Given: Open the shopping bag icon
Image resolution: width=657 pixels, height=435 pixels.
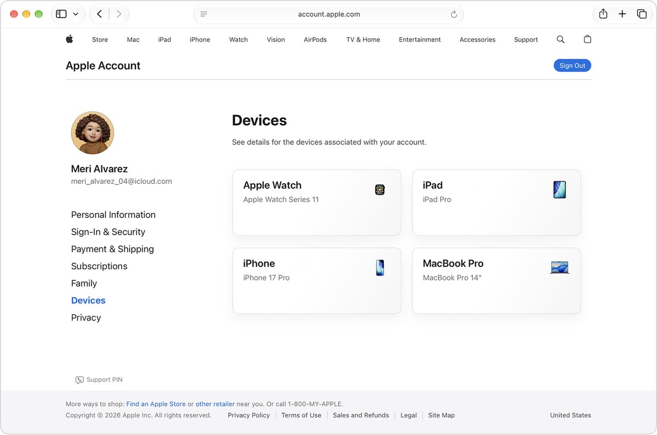Looking at the screenshot, I should 587,39.
